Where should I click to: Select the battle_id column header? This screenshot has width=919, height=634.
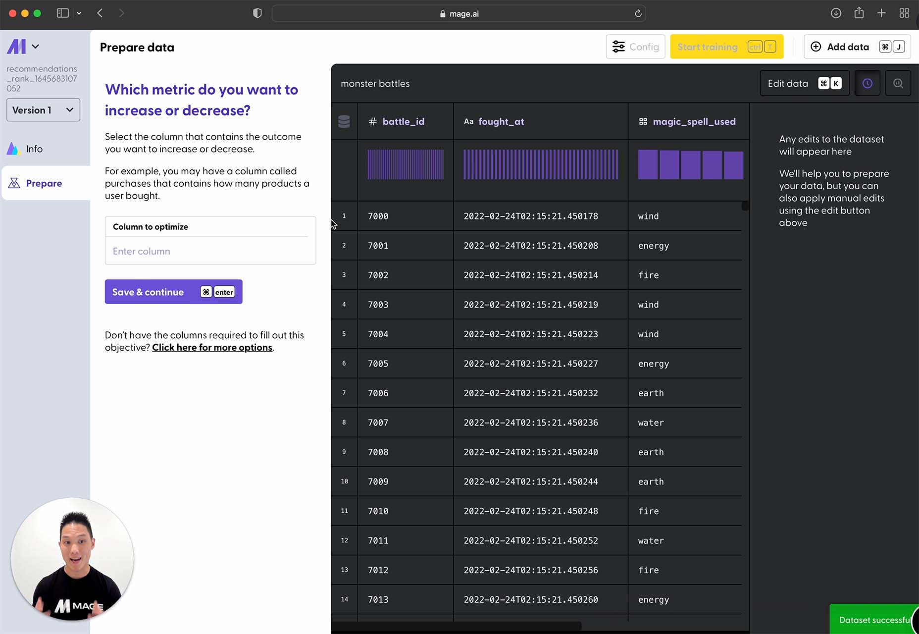[405, 121]
